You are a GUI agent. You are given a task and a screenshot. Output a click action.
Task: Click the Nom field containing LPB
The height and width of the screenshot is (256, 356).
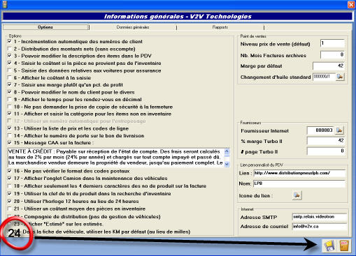click(x=299, y=183)
